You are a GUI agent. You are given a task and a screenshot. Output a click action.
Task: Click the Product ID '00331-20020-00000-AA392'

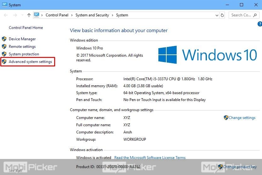pyautogui.click(x=118, y=167)
